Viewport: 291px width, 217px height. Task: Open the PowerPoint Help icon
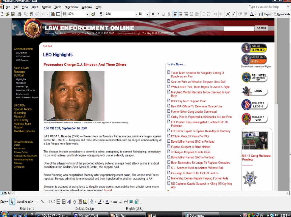click(93, 14)
